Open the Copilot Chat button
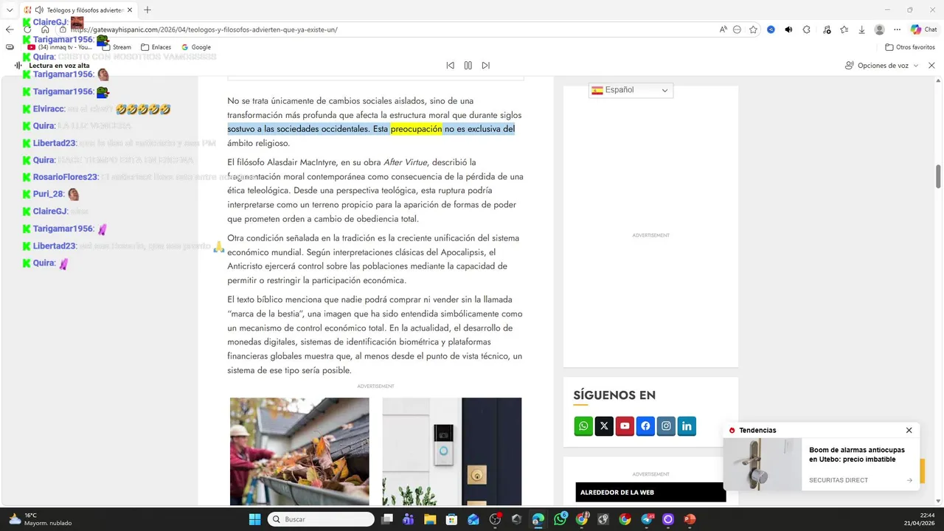 923,29
